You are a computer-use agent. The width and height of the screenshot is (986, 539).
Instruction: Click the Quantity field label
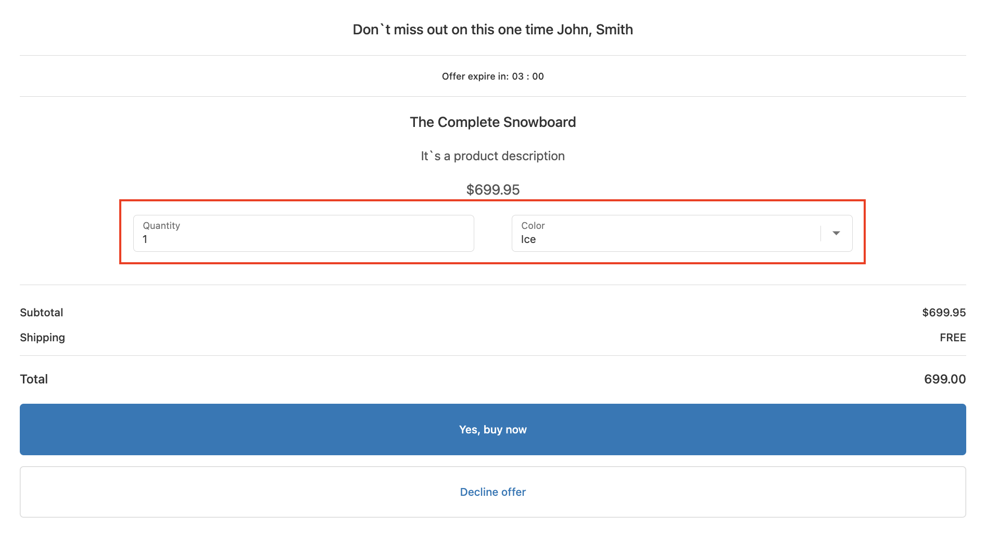pyautogui.click(x=161, y=226)
